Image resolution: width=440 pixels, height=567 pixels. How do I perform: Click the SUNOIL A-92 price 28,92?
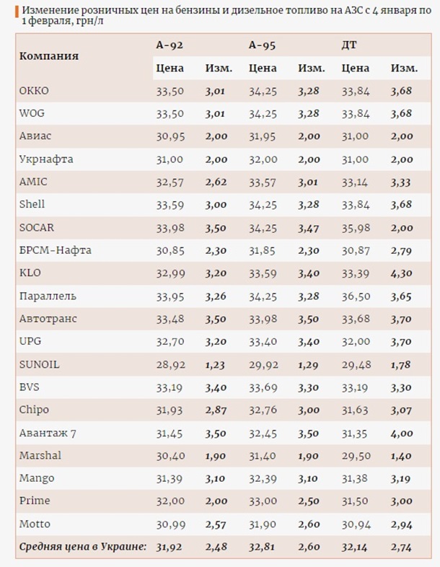(x=170, y=364)
